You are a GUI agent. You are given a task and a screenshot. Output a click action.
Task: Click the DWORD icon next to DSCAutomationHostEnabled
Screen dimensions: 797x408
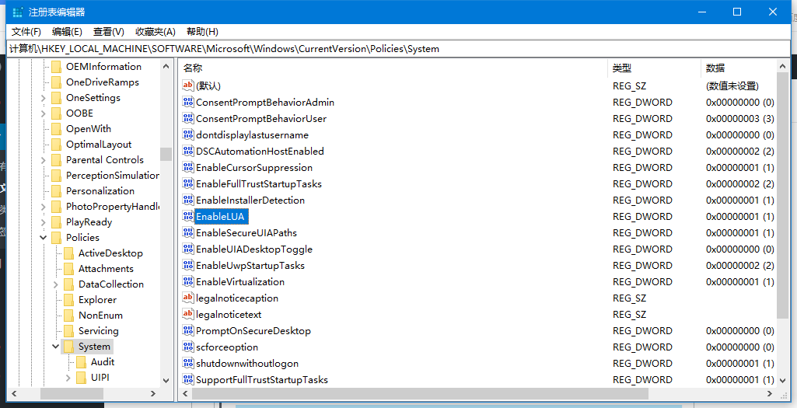pos(188,151)
